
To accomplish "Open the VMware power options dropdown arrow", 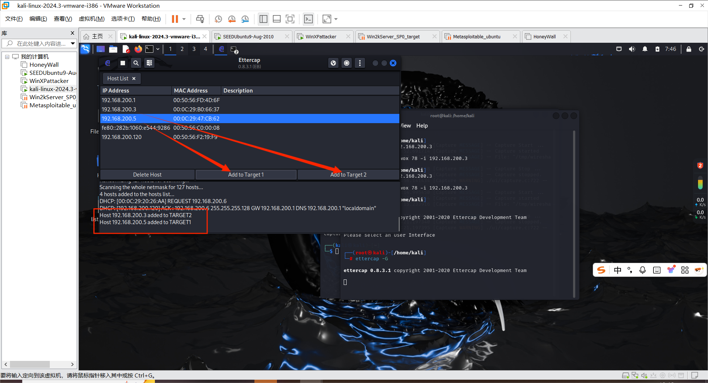I will tap(184, 19).
